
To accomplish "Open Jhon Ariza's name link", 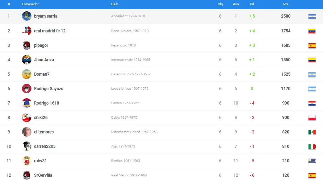I will 44,60.
